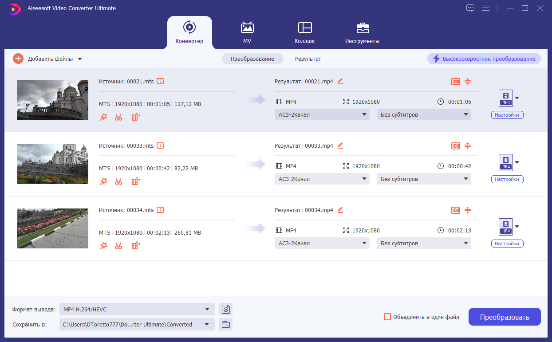The image size is (552, 342).
Task: Switch to Результат view
Action: pos(308,59)
